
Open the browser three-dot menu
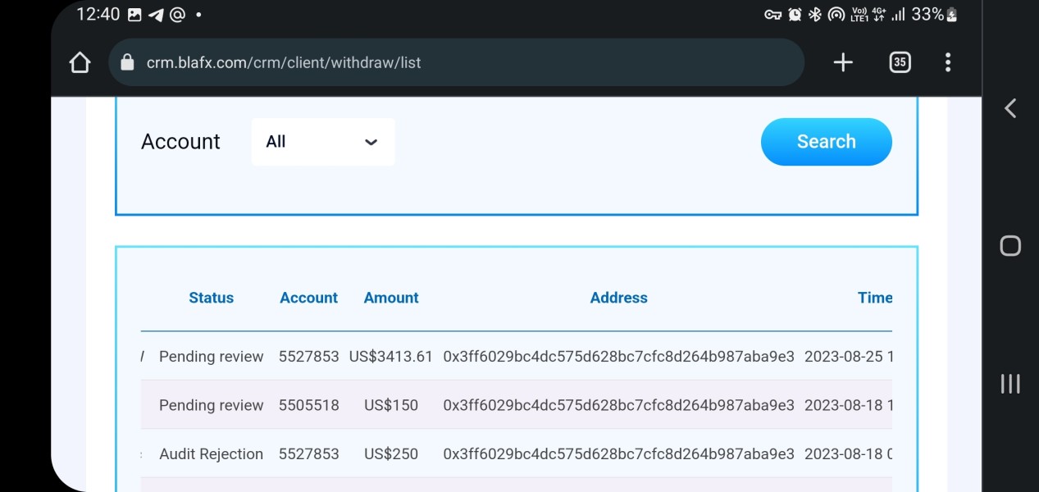coord(947,62)
